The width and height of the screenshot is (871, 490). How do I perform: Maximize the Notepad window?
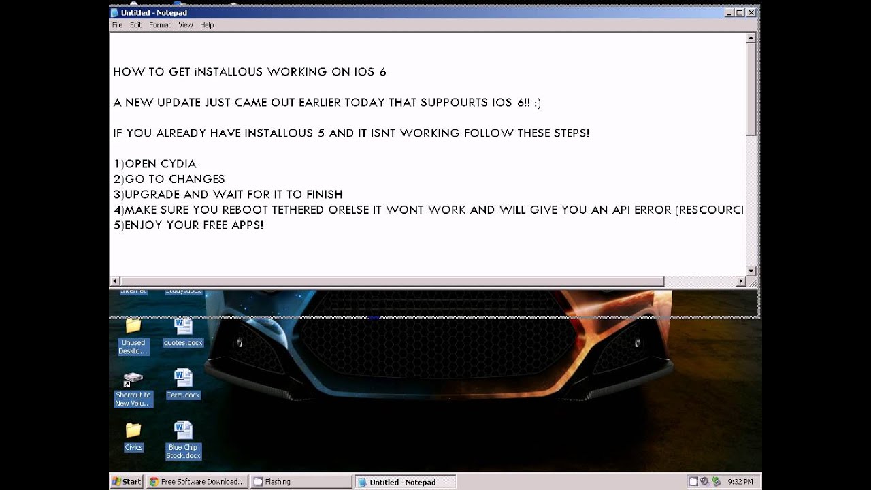[740, 12]
